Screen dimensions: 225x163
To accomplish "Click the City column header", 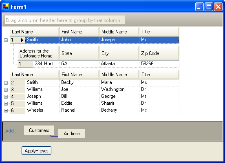I will (x=119, y=53).
